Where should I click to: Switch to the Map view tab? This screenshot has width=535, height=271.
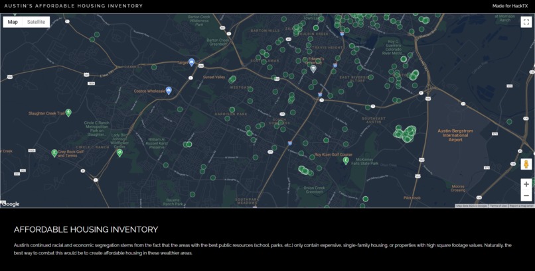[x=13, y=22]
